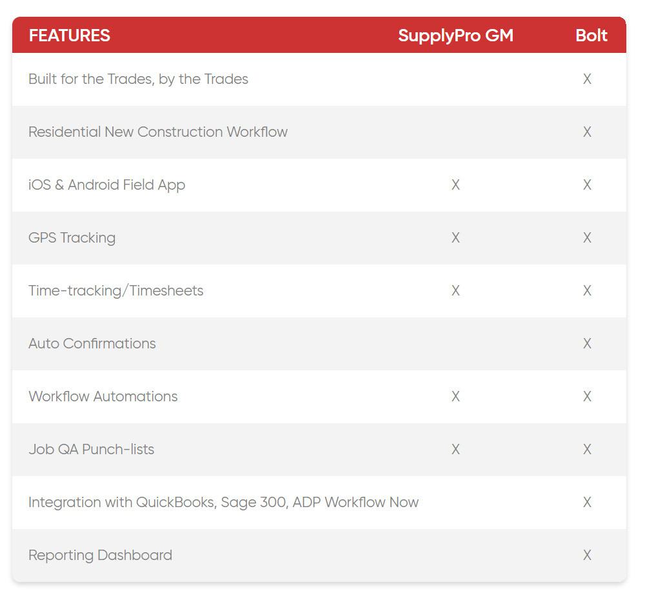Screen dimensions: 645x600
Task: Click Residential New Construction Workflow text
Action: tap(158, 132)
